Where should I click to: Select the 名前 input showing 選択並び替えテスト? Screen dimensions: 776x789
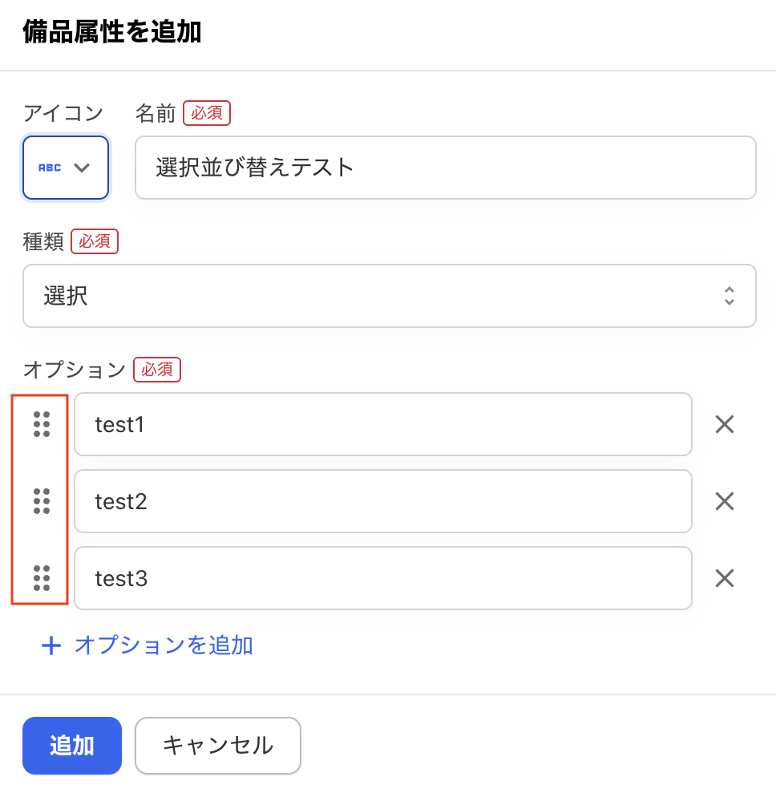[x=446, y=168]
